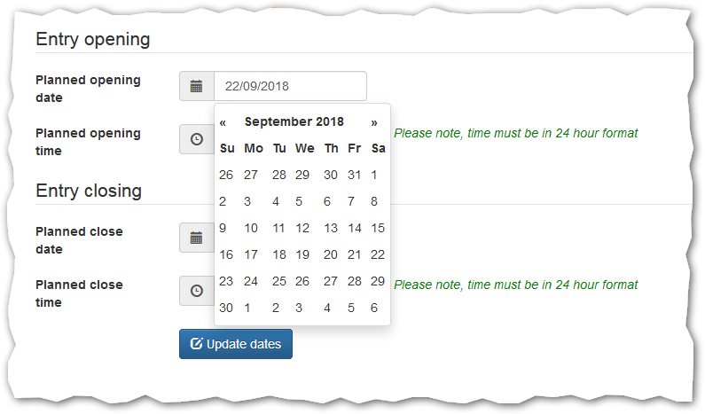Screen dimensions: 705x414
Task: Pick September 27 in the calendar
Action: 330,281
